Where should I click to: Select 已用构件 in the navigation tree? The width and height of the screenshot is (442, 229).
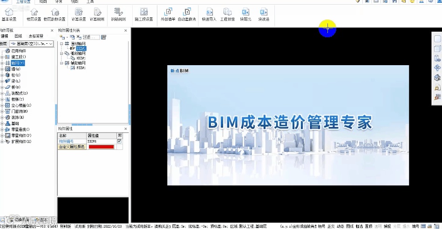(19, 51)
